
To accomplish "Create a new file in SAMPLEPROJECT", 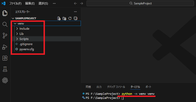I will 59,18.
